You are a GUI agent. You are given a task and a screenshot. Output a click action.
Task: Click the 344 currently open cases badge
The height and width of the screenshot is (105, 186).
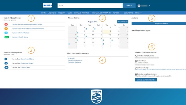(6, 67)
